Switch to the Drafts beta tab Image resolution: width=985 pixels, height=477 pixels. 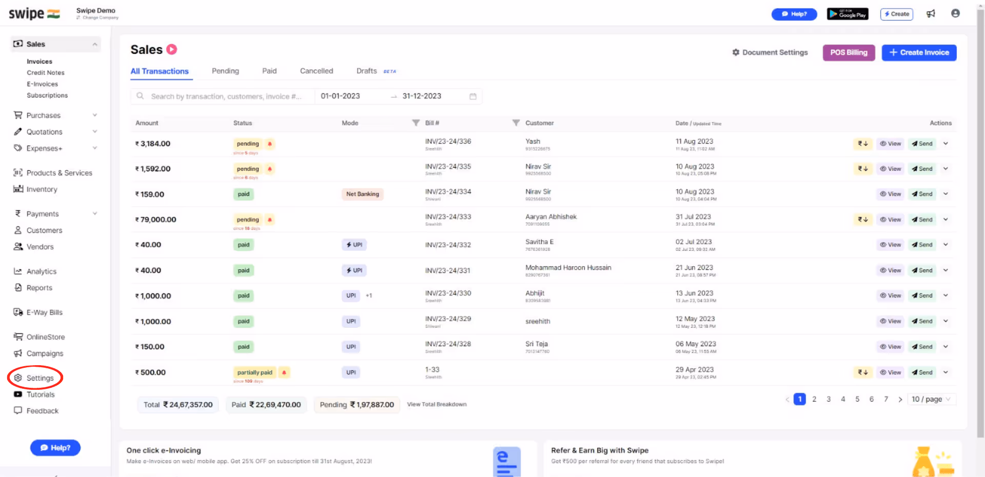tap(376, 71)
